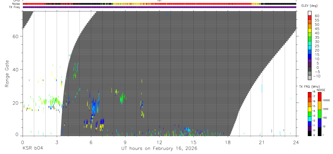
Task: Click the x-axis tick label '21'
Action: click(x=262, y=142)
